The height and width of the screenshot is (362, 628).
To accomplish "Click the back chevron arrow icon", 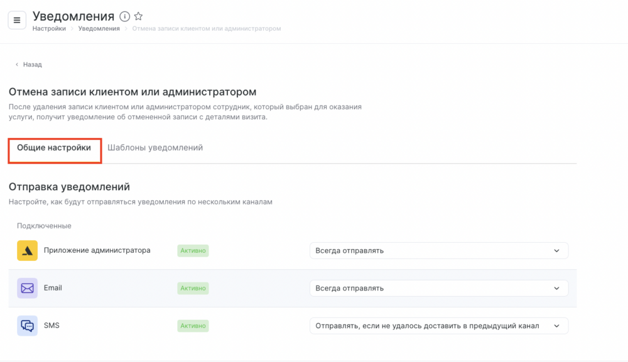I will tap(17, 65).
